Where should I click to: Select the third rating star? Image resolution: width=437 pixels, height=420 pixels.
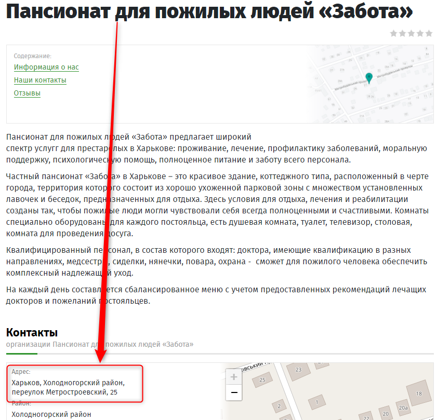click(x=412, y=33)
